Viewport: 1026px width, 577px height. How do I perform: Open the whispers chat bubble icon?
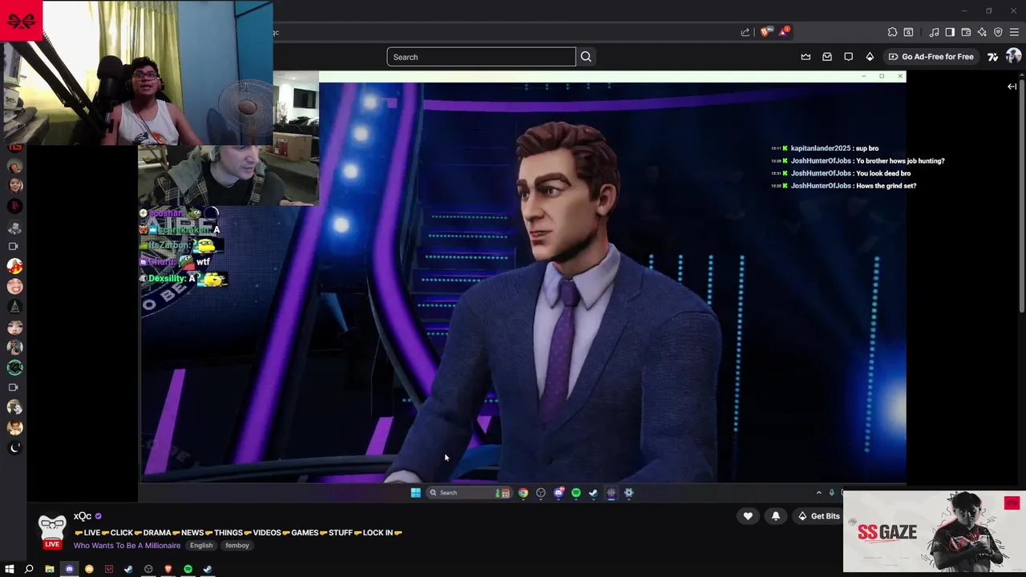coord(848,57)
